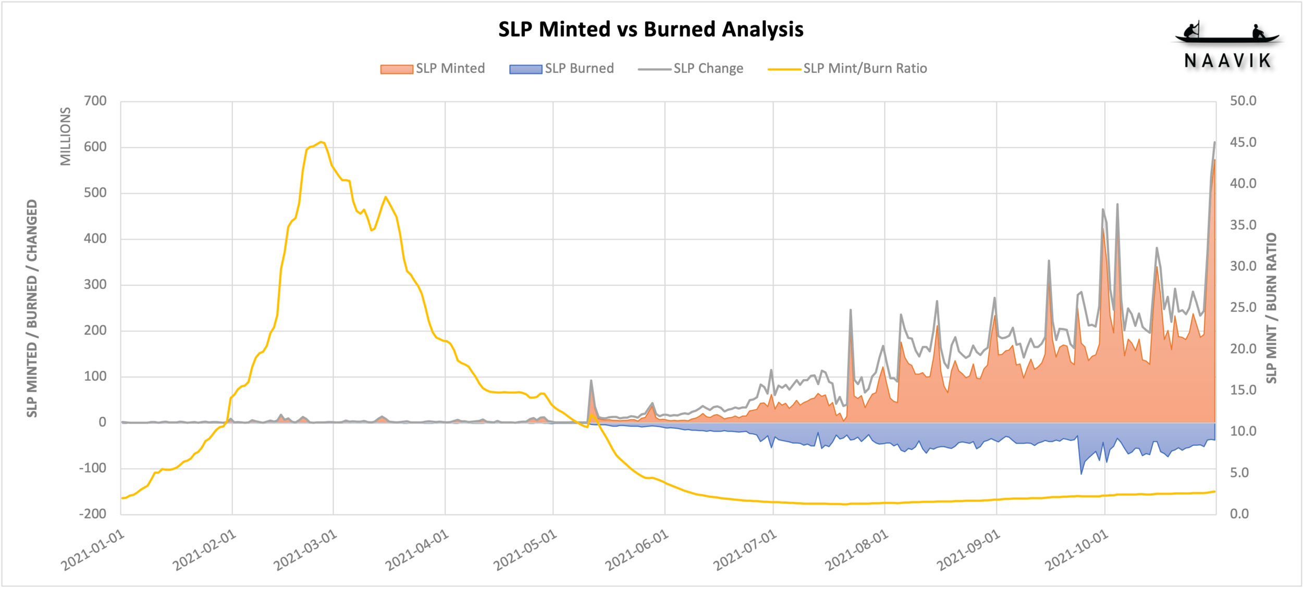Click the SLP Mint/Burn Ratio yellow legend line
The width and height of the screenshot is (1303, 589).
click(784, 69)
